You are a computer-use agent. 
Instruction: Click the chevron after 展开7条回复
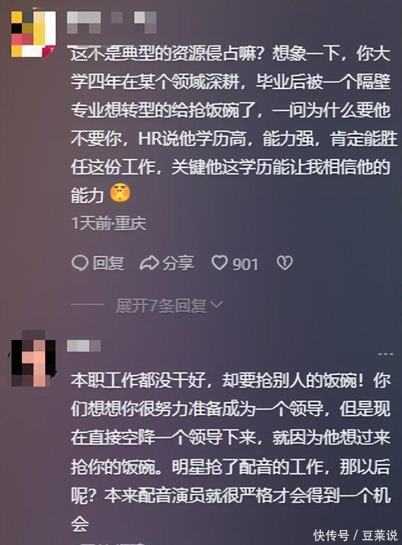pyautogui.click(x=217, y=305)
